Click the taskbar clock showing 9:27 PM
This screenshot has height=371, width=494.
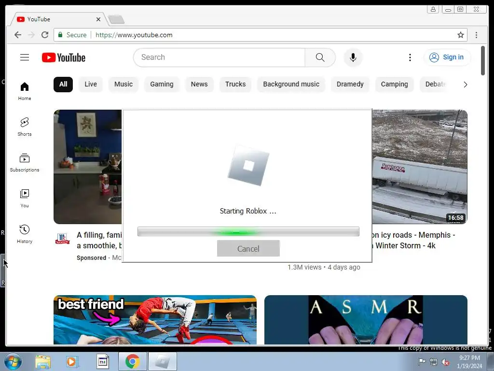point(469,362)
